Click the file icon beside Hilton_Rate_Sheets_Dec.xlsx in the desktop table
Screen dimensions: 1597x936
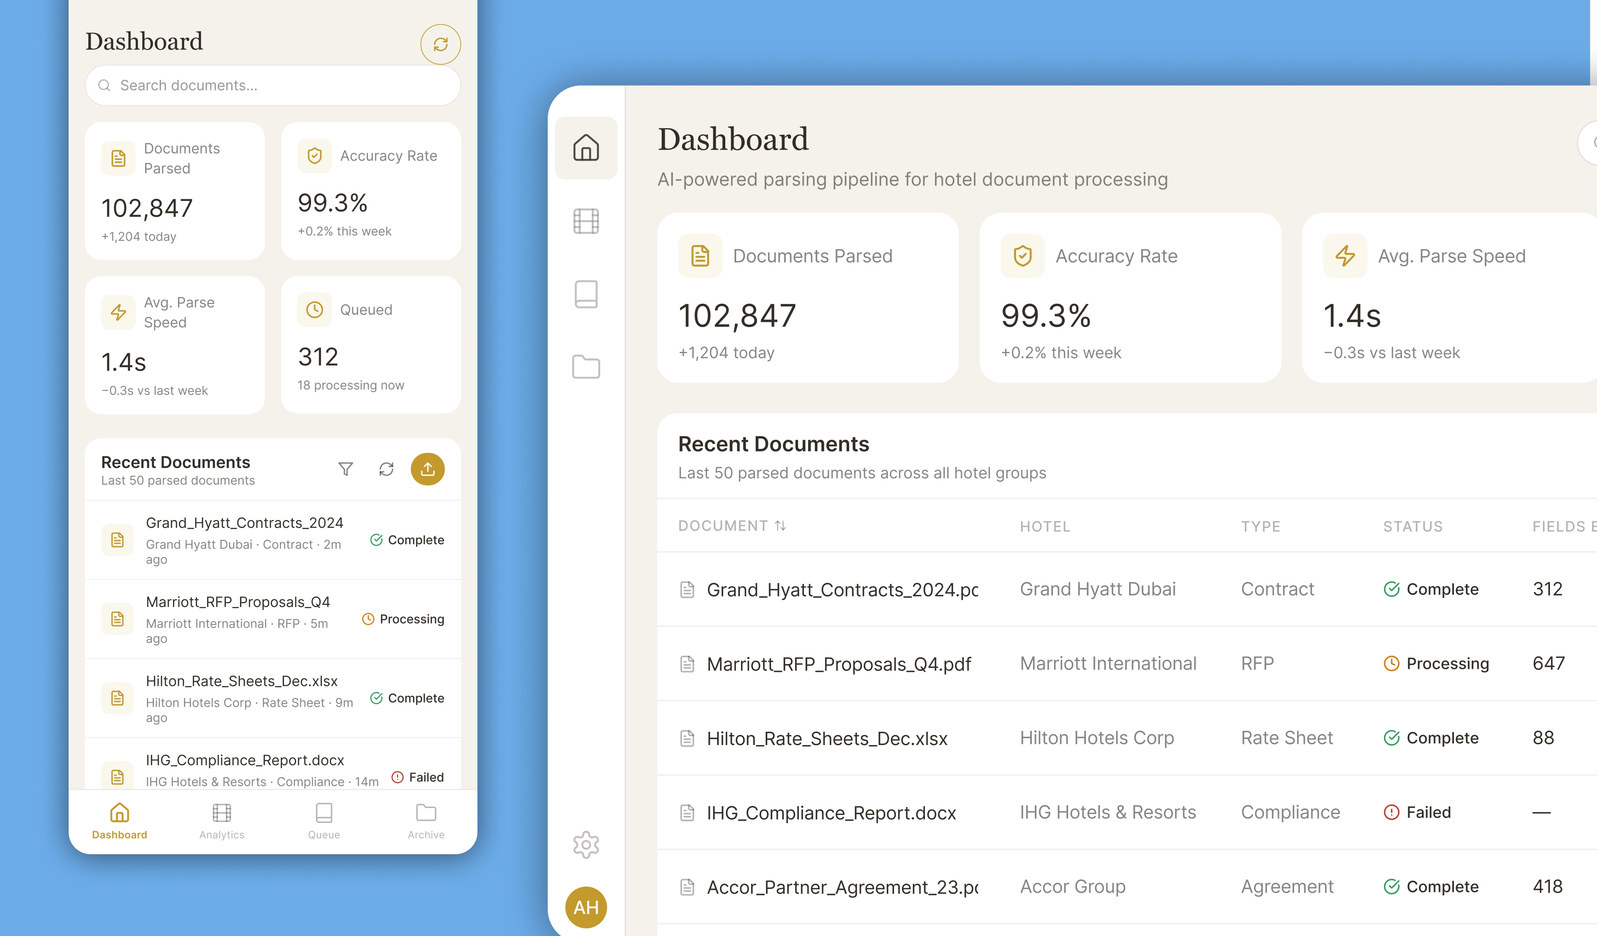tap(687, 738)
